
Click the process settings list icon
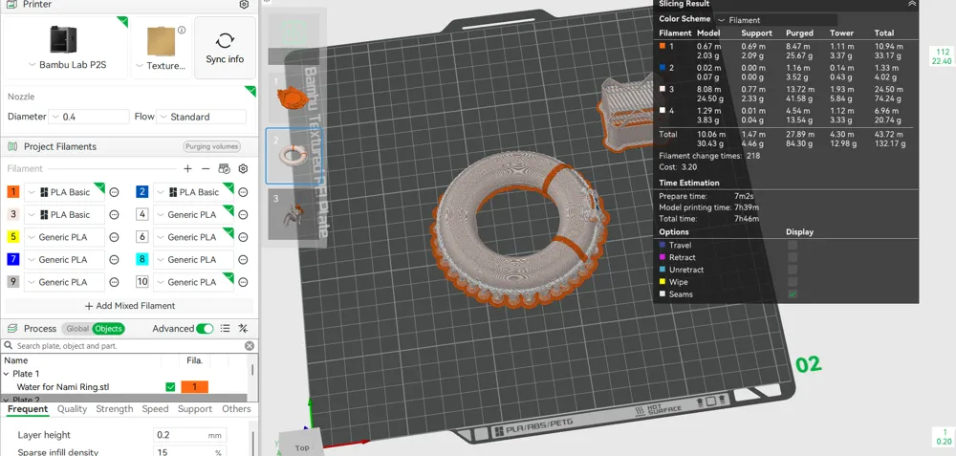click(x=225, y=329)
